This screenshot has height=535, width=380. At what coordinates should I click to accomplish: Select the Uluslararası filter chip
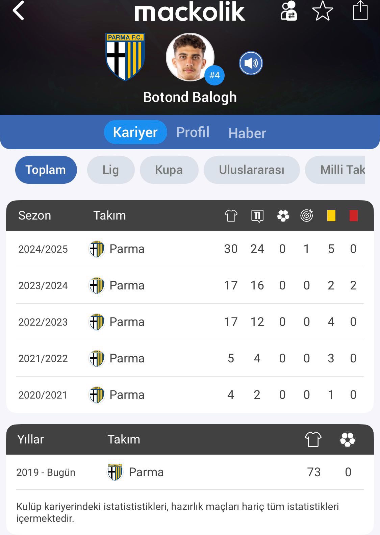pos(252,170)
